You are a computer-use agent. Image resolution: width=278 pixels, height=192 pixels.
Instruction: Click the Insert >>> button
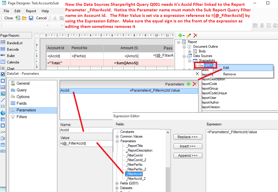click(x=187, y=146)
